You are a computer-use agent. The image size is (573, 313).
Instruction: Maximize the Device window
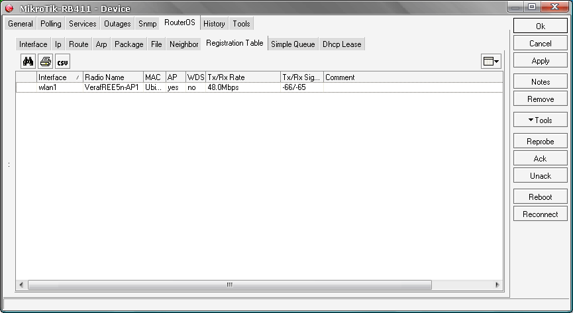point(532,7)
